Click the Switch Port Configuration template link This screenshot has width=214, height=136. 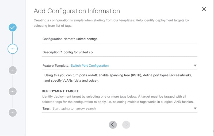click(x=90, y=66)
